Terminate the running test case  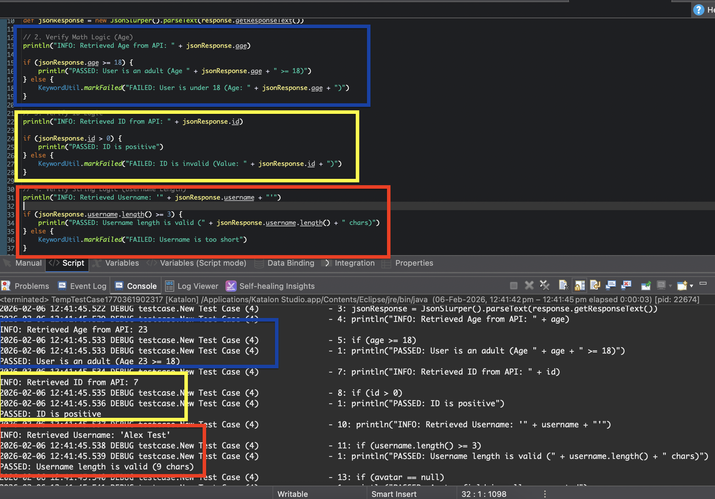click(514, 285)
